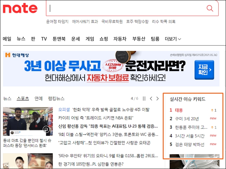This screenshot has width=226, height=169.
Task: Open the caption 동네 마트 갔을 뿐인데 첼시 슈퍼스타 등장
Action: (x=27, y=143)
